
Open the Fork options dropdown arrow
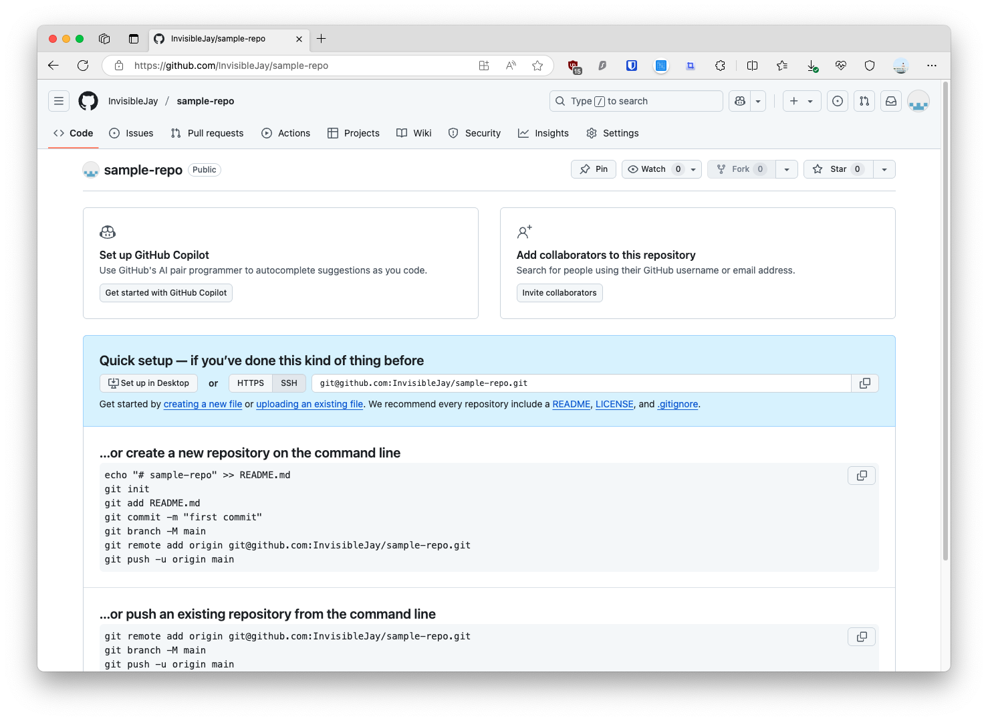(x=787, y=169)
